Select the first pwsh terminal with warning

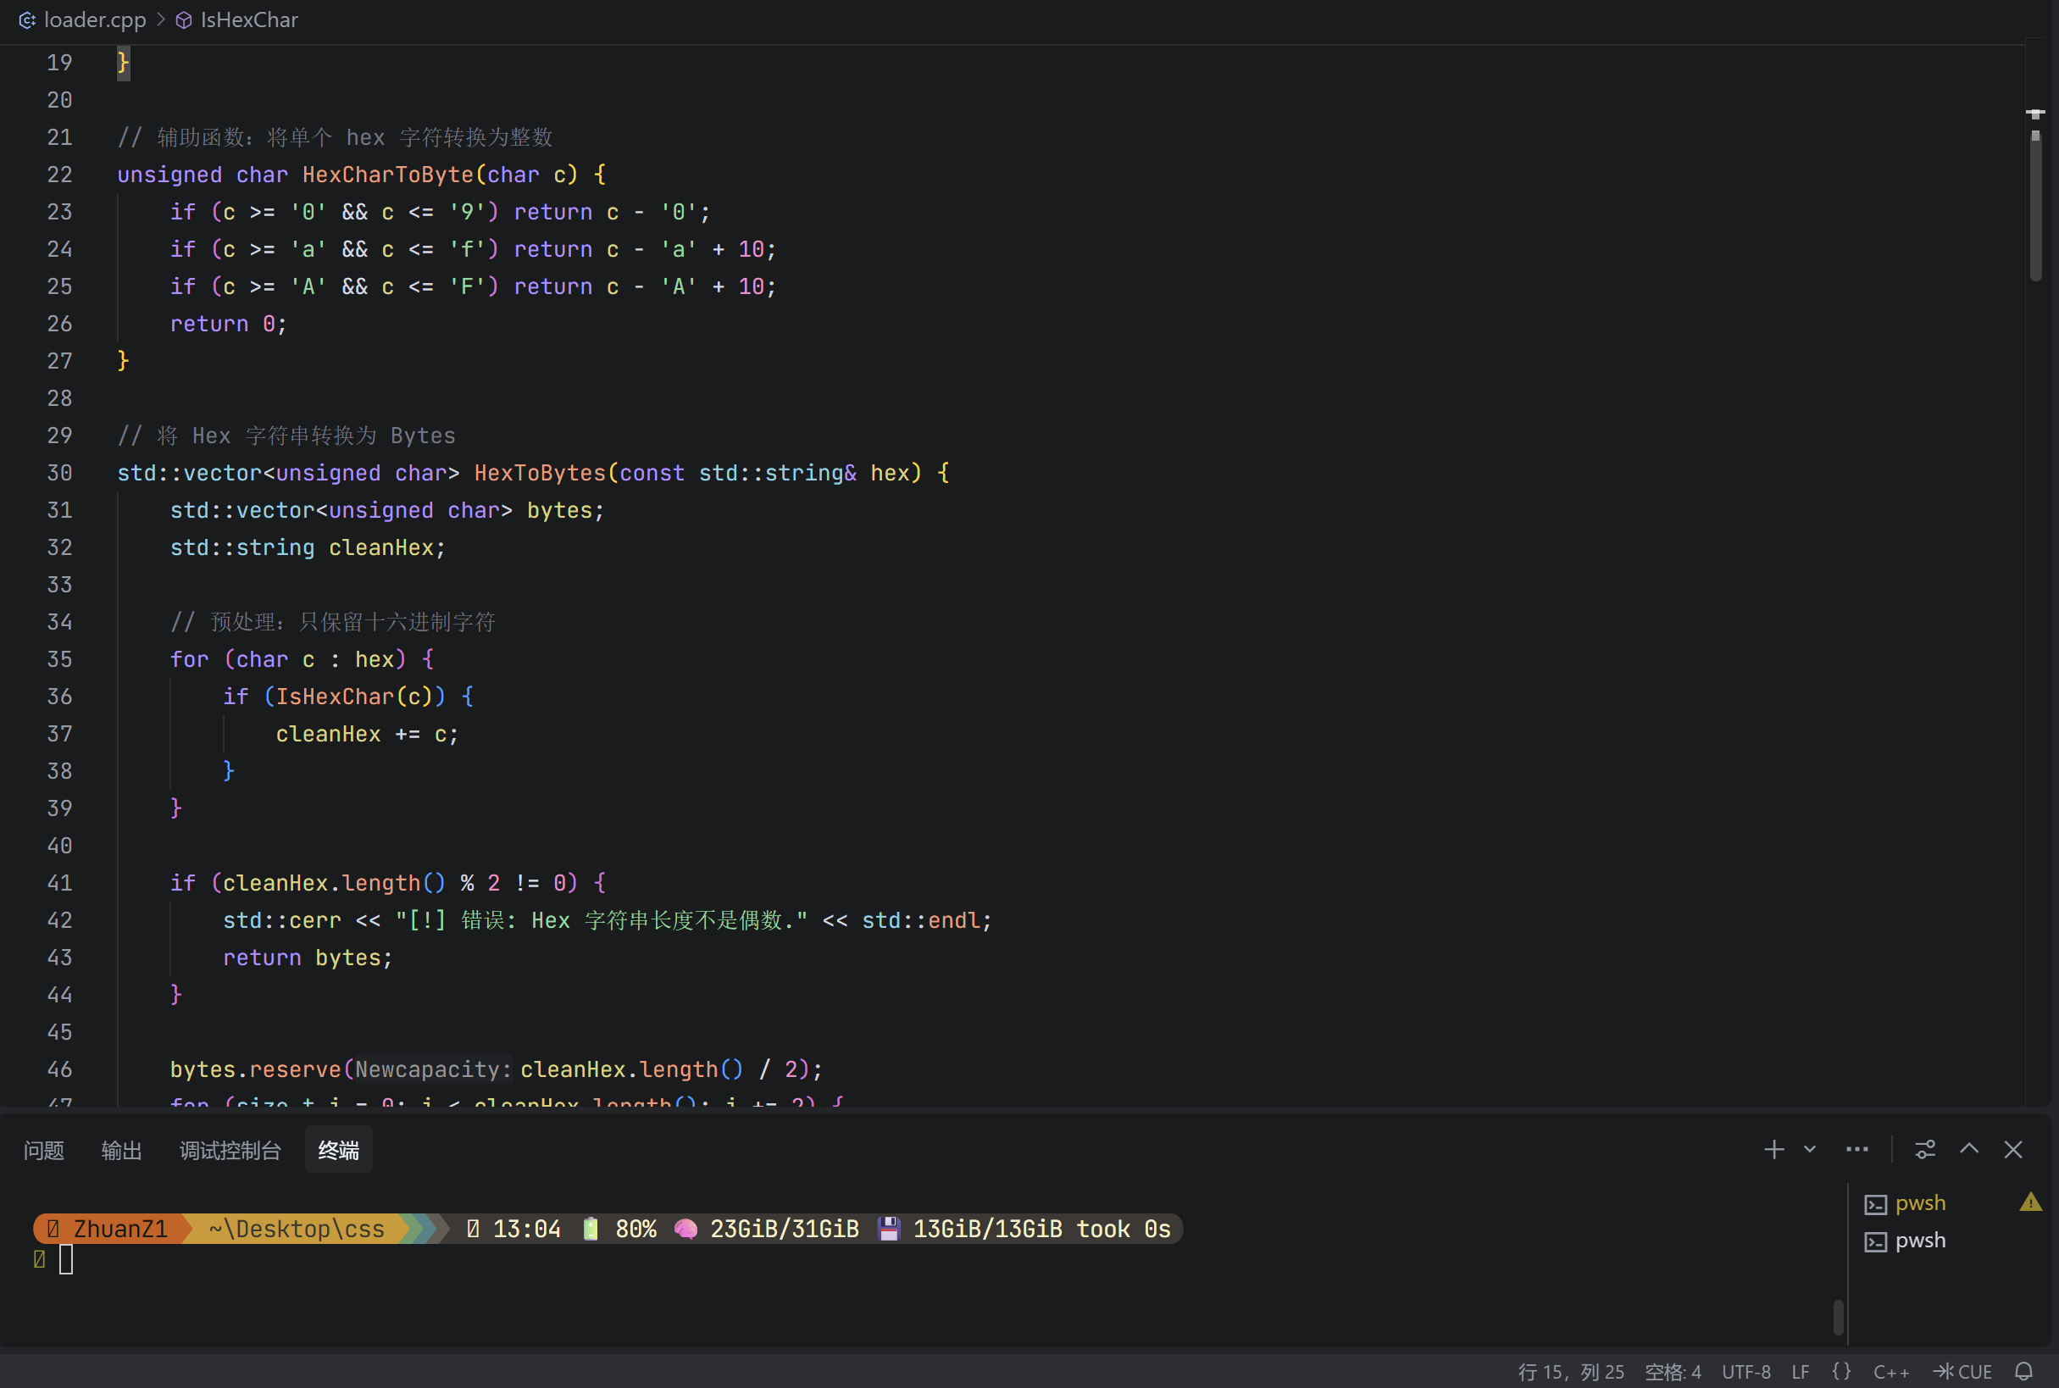point(1919,1203)
